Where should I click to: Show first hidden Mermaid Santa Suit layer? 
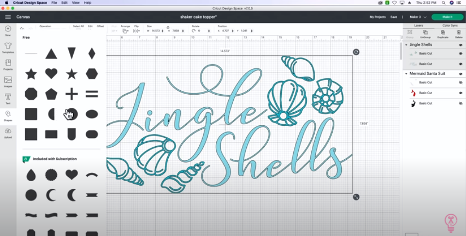click(x=461, y=83)
